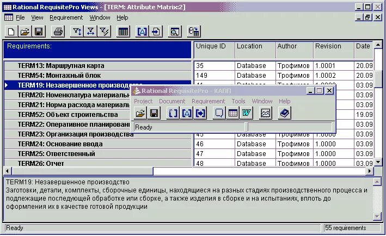Click the matrix vertical scrollbar down arrow
Image resolution: width=386 pixels, height=236 pixels.
(378, 162)
